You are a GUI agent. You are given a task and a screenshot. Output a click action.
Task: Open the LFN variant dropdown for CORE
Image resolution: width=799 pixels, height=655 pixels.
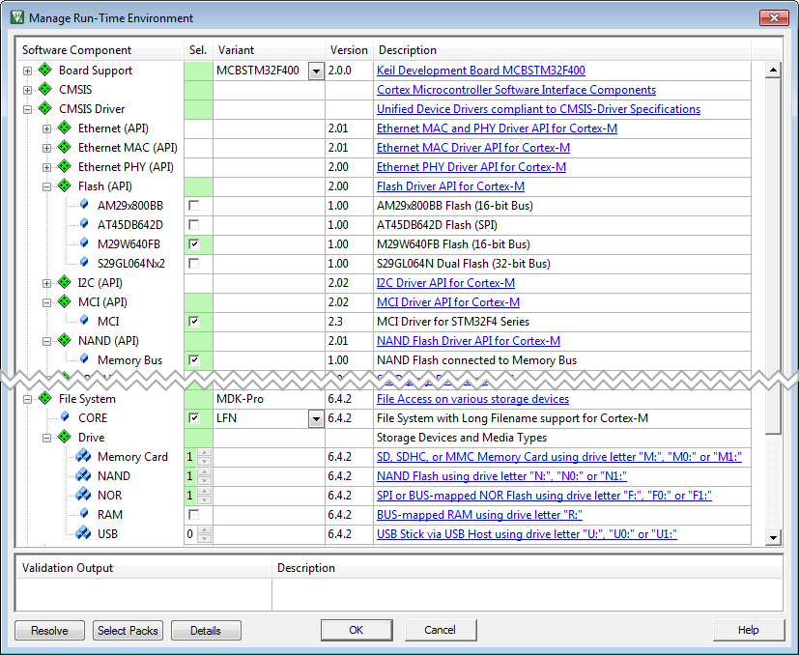coord(315,418)
